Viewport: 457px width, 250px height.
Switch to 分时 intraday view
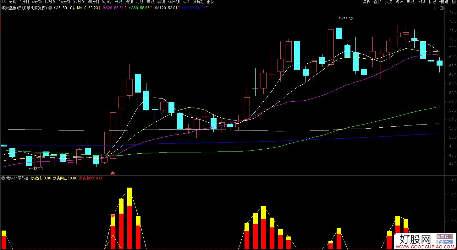13,2
